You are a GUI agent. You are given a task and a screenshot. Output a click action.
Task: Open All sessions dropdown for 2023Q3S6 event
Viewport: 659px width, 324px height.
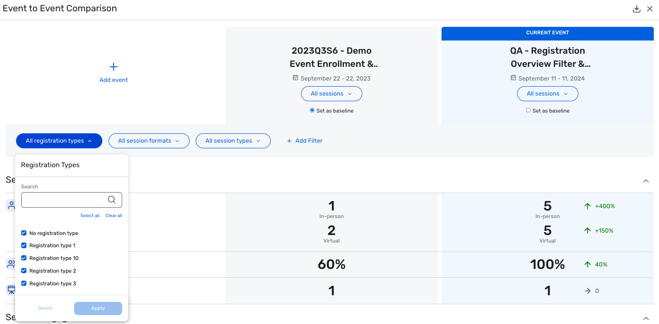point(332,94)
